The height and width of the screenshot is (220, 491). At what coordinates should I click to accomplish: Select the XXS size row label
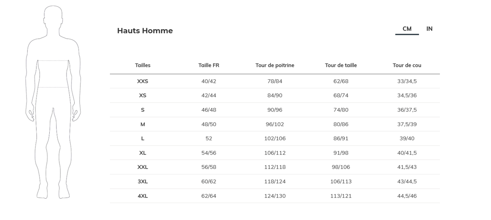pyautogui.click(x=143, y=82)
